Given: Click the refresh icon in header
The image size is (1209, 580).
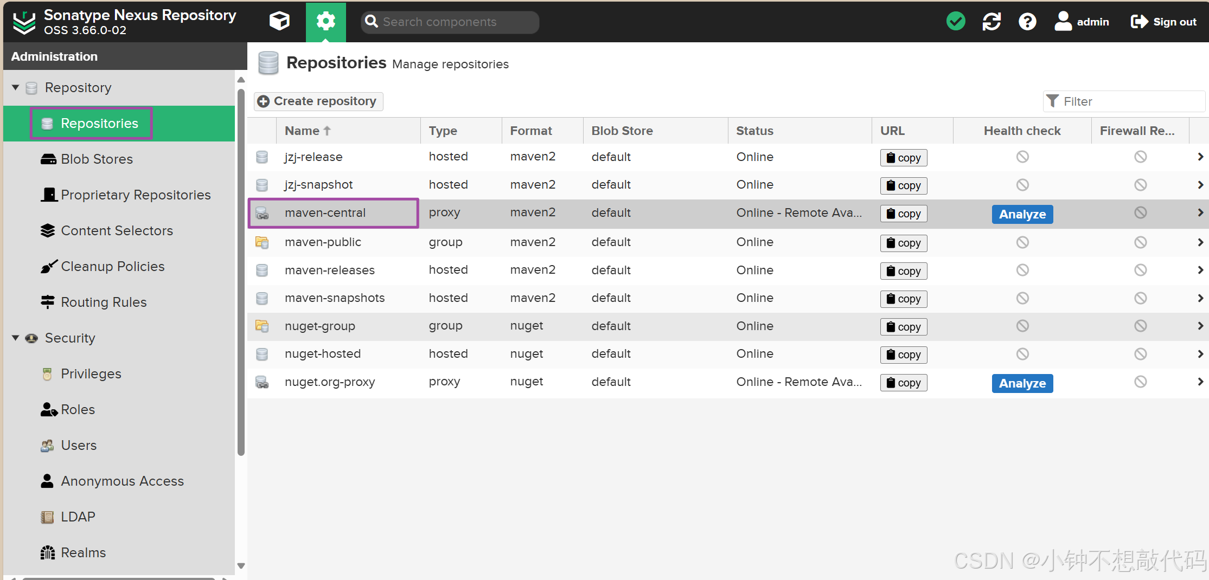Looking at the screenshot, I should tap(991, 22).
